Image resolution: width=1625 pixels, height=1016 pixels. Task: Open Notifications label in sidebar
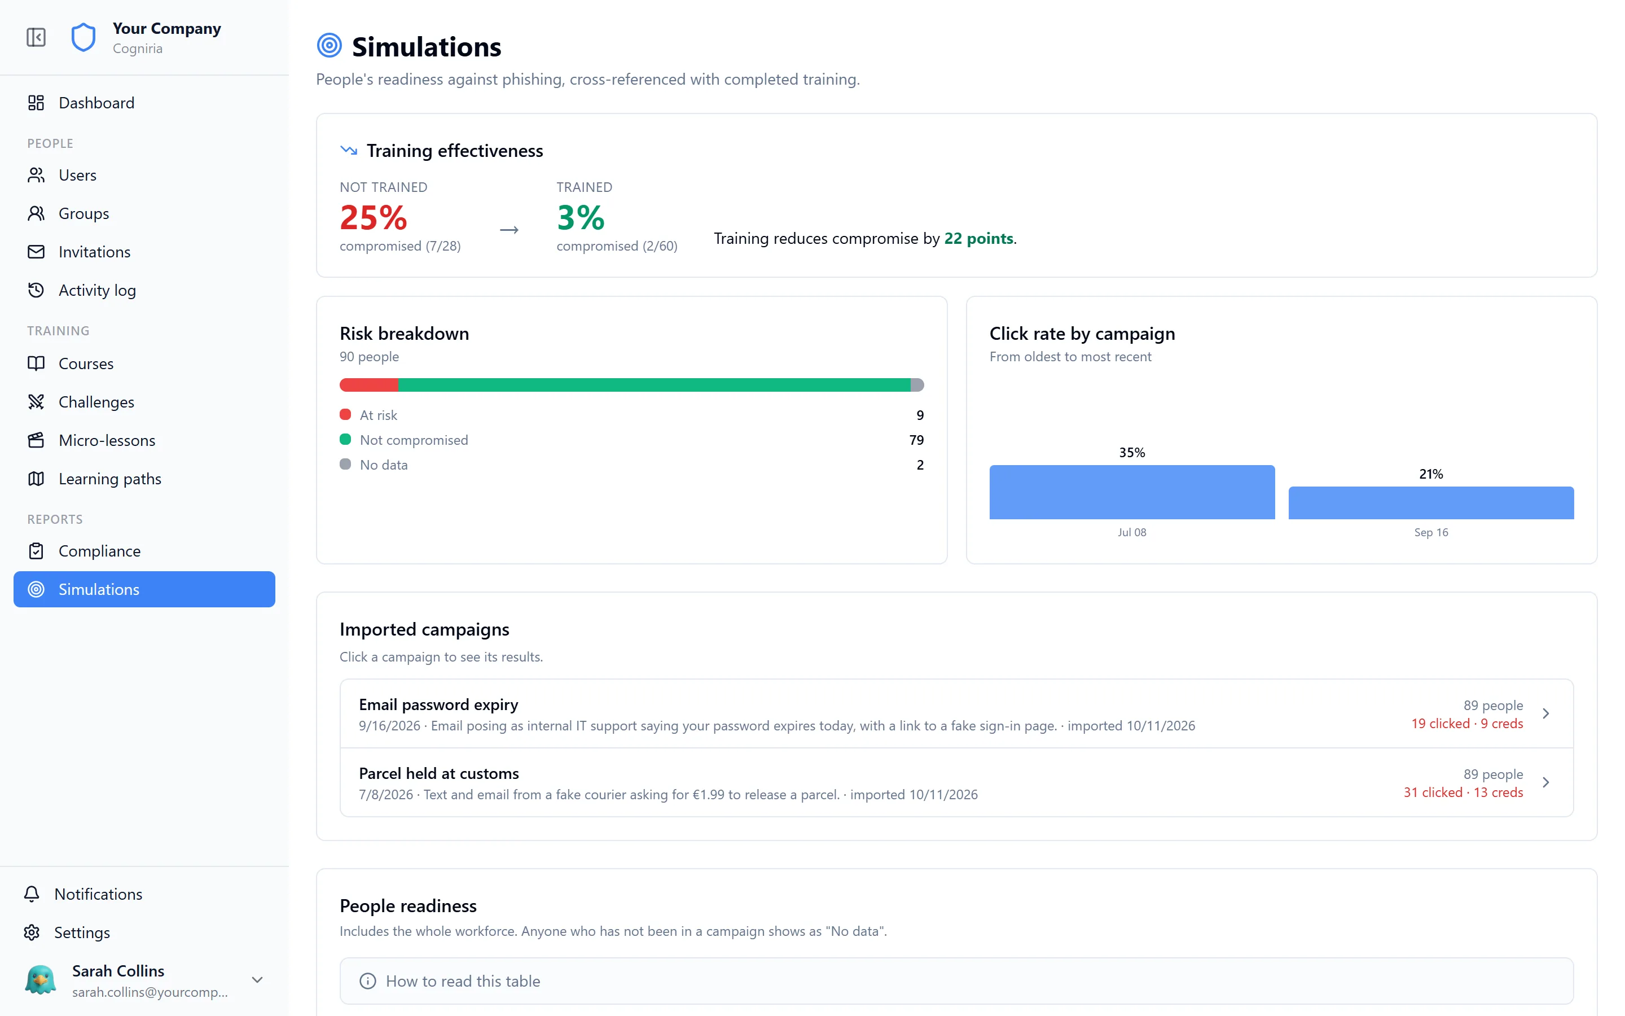pos(99,894)
